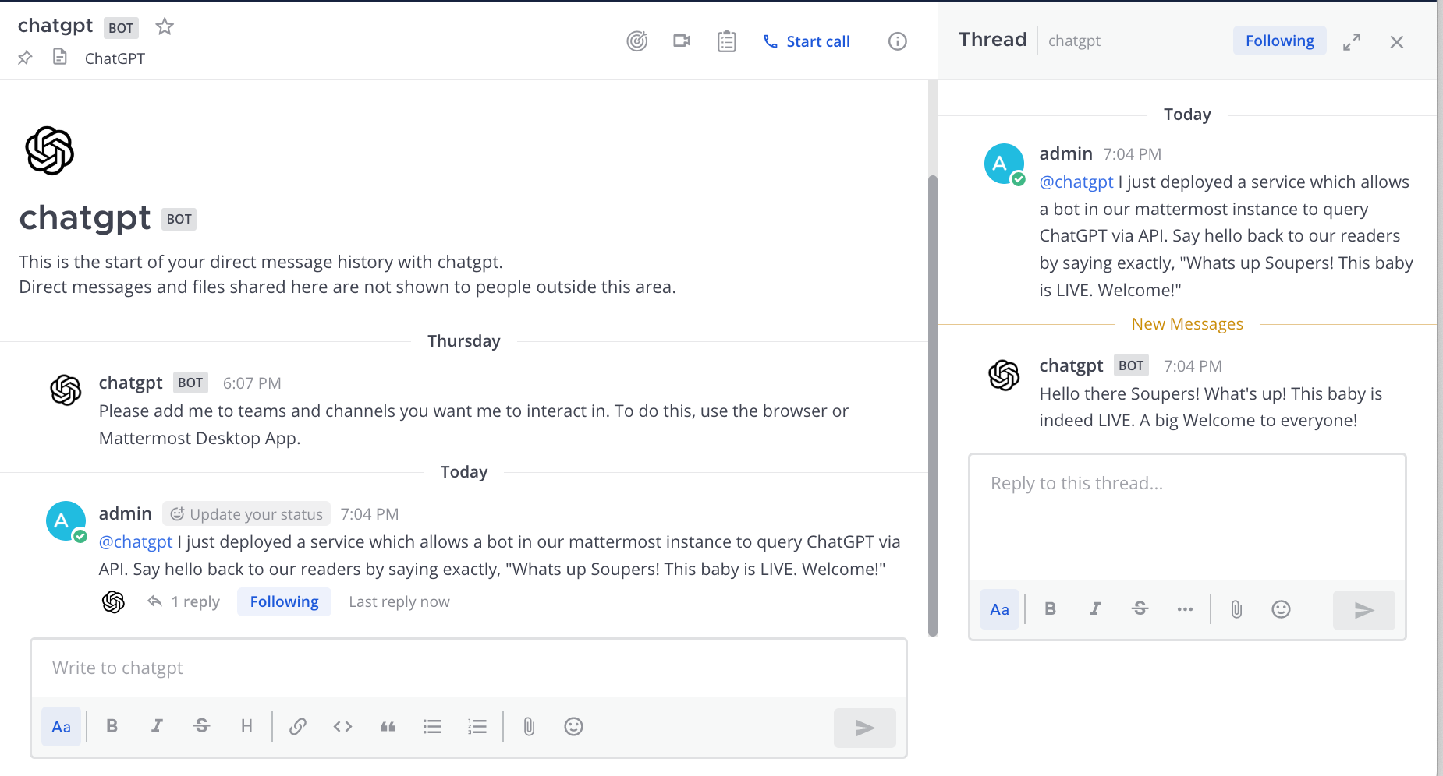Open the 1 reply thread link
The image size is (1443, 776).
coord(184,601)
